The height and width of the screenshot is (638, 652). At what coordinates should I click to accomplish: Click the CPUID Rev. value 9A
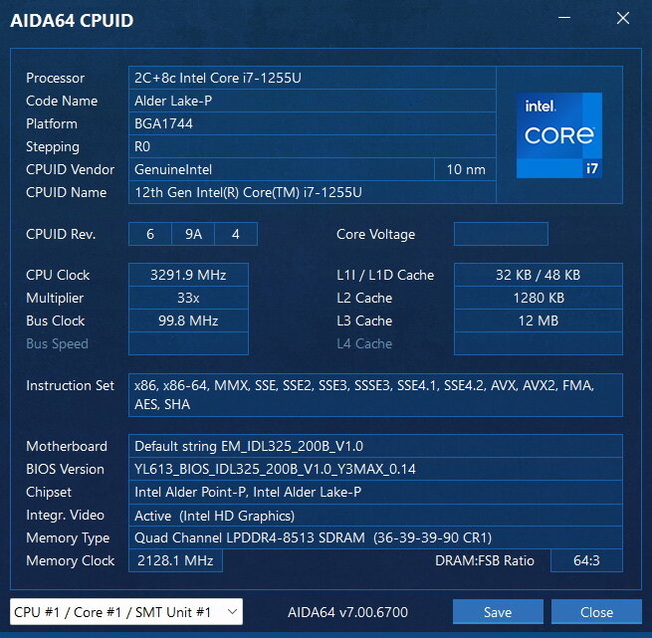193,234
